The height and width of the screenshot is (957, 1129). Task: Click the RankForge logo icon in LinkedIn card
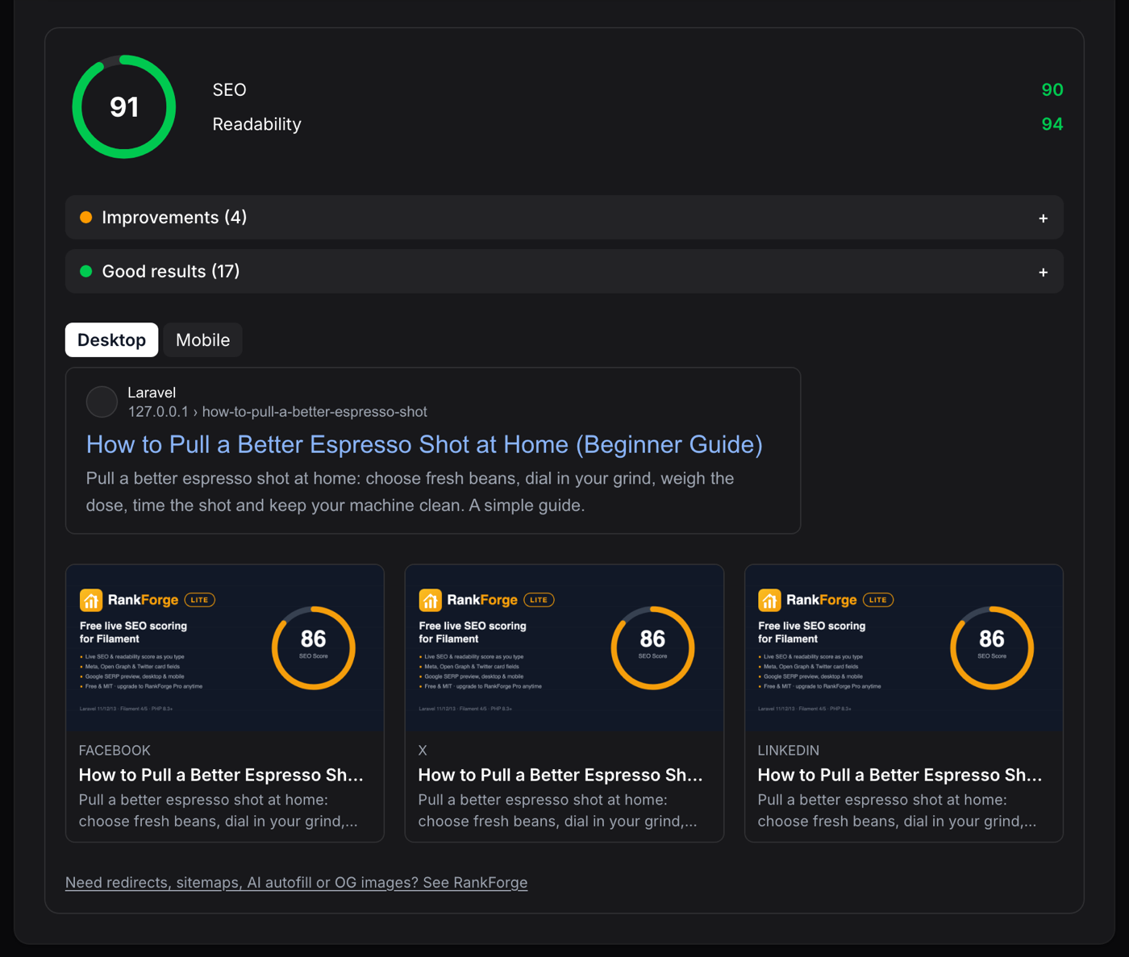[769, 600]
